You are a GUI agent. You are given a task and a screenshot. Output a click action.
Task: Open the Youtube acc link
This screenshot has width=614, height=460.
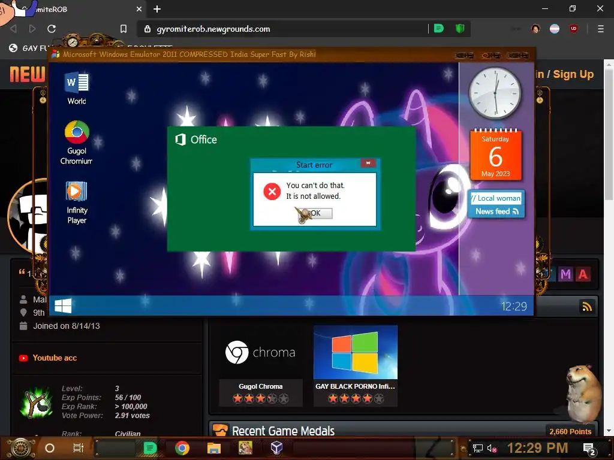pos(55,358)
